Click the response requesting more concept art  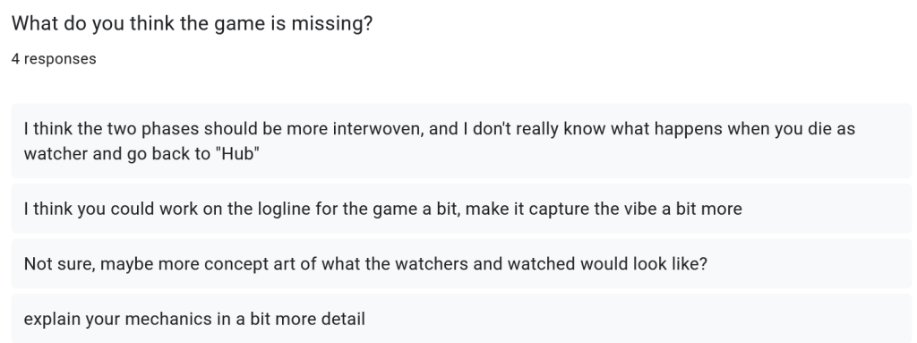tap(461, 263)
